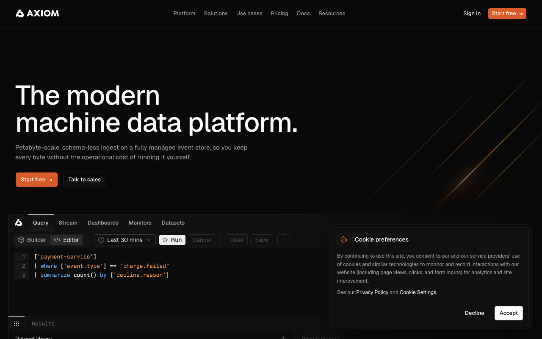Open the Privacy Policy link

pos(372,292)
